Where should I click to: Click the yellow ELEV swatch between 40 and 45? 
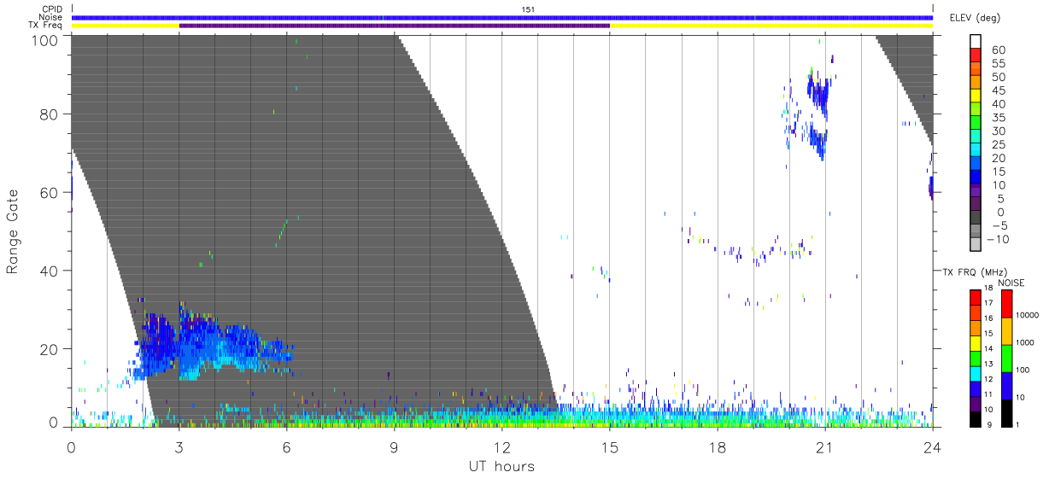coord(976,97)
